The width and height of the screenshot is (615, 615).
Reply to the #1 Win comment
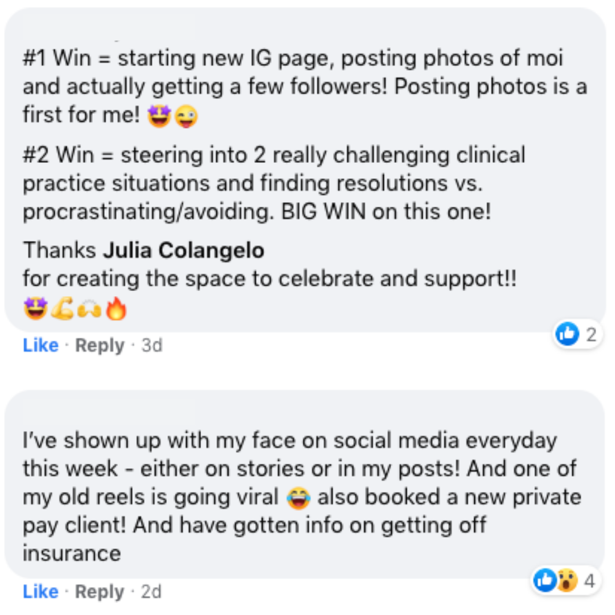tap(100, 346)
